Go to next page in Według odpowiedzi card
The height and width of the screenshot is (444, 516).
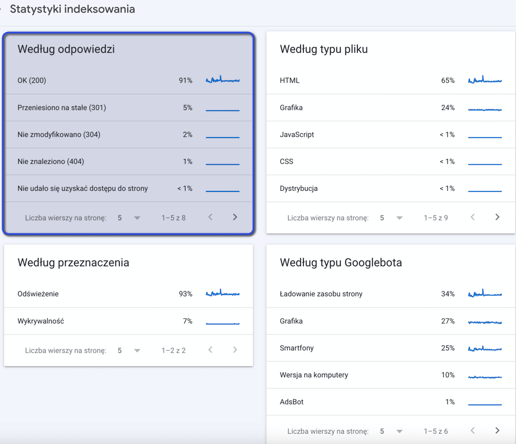pos(235,217)
